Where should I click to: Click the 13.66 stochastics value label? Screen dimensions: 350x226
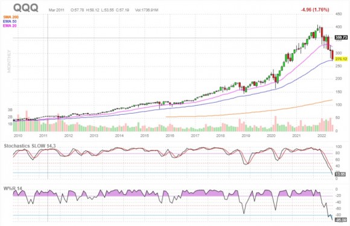click(x=340, y=175)
